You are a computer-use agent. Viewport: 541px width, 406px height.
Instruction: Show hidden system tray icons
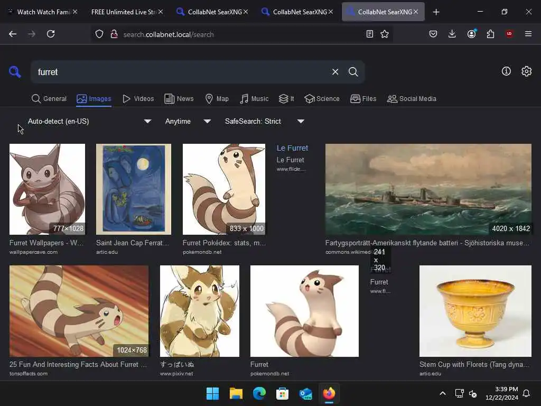pyautogui.click(x=443, y=393)
